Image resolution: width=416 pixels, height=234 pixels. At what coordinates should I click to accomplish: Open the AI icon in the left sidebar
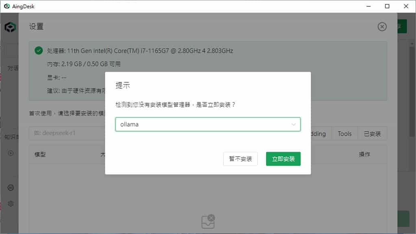11,188
